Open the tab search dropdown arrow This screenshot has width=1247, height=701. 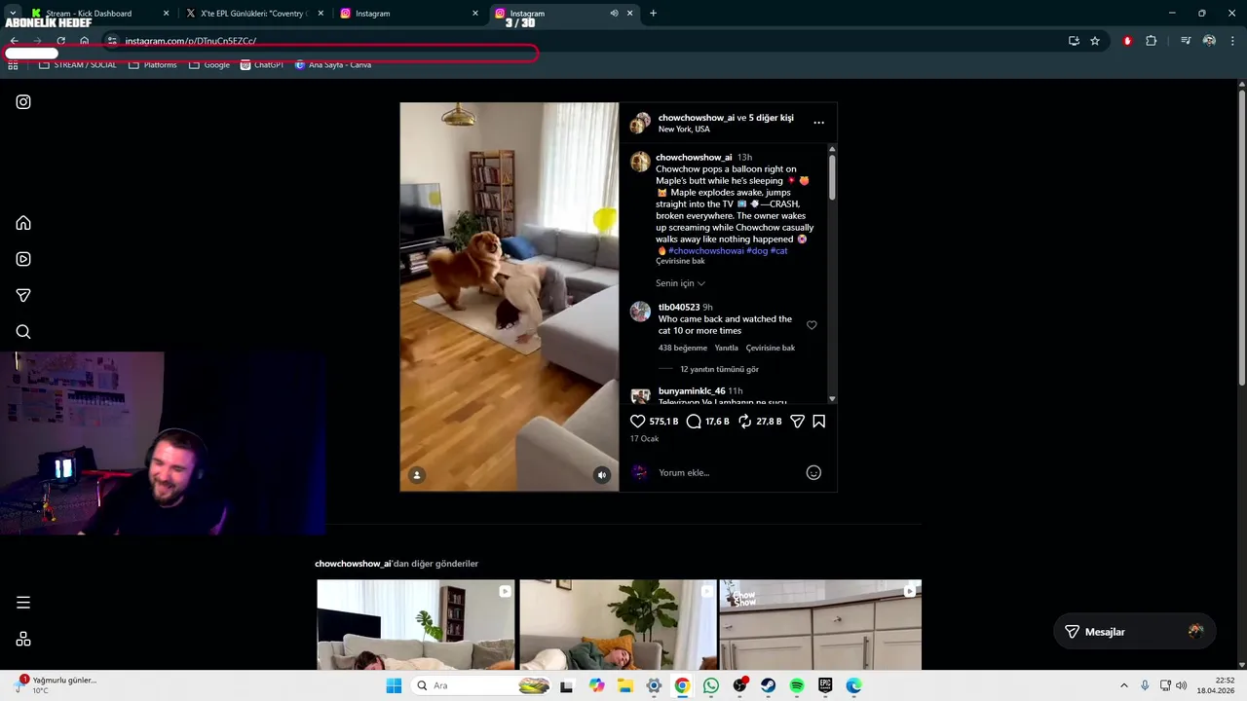(x=12, y=14)
